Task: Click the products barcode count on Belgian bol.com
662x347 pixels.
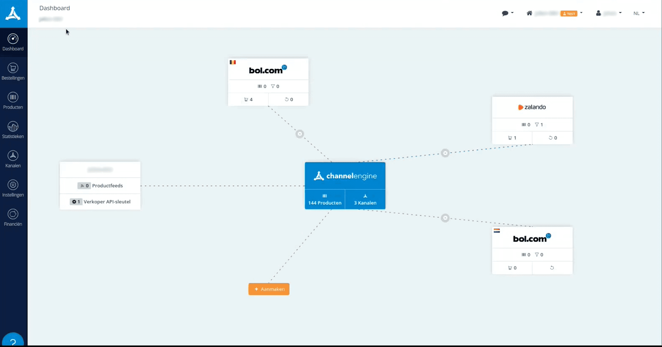Action: [262, 86]
